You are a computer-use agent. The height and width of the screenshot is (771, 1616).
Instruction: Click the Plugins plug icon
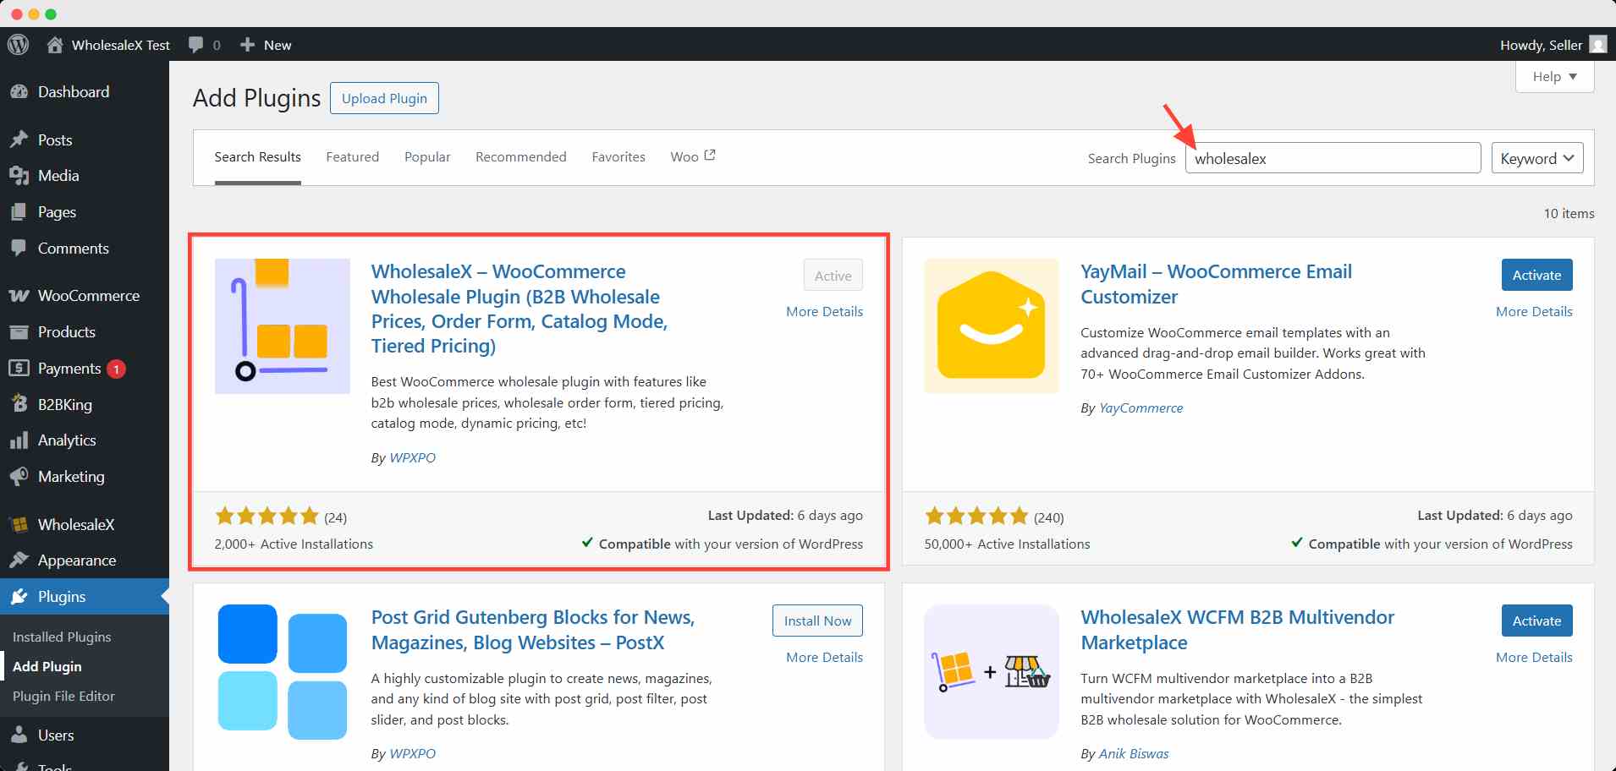point(19,597)
